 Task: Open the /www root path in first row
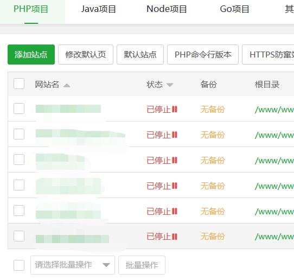274,110
